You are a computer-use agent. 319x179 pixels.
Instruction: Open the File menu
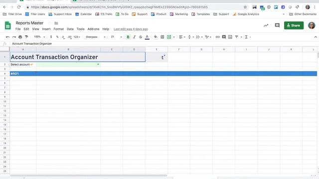[x=18, y=29]
